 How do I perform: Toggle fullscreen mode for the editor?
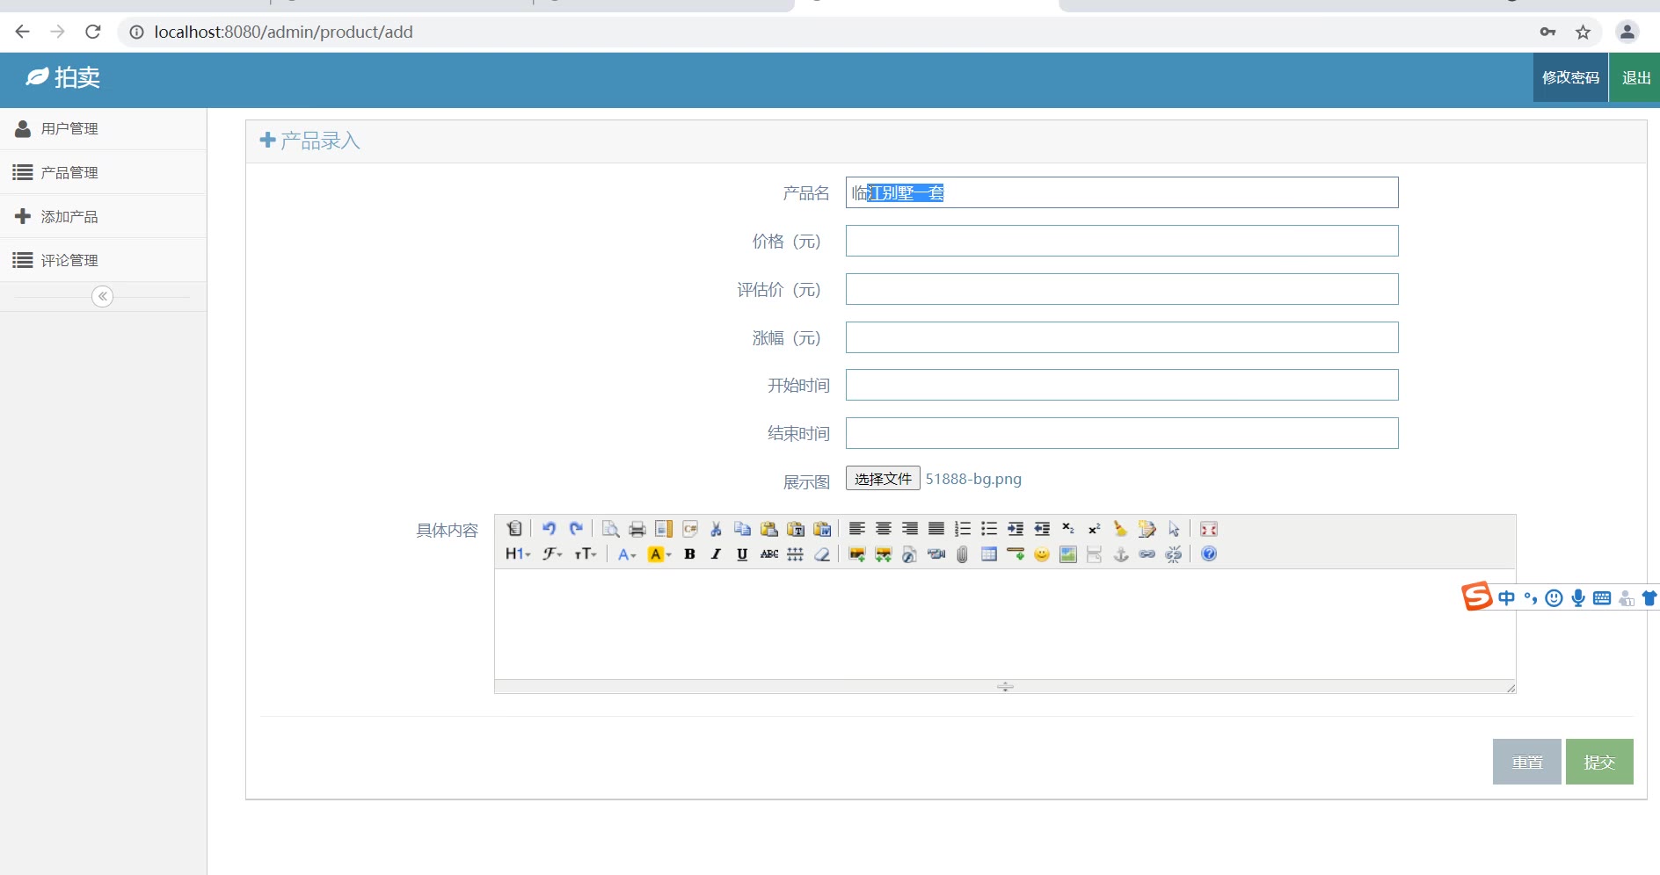1209,529
